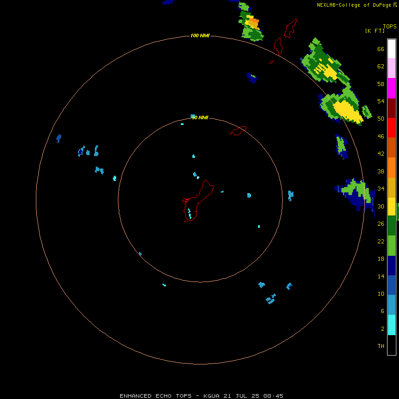Click the cyan echo inside Guam's outline
Image resolution: width=399 pixels, height=399 pixels.
pyautogui.click(x=189, y=214)
